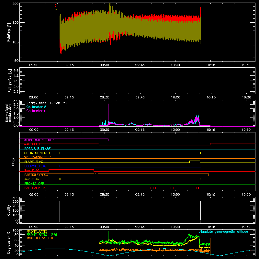The image size is (259, 259).
Task: Click the 09:00 tick label under Flags plot
Action: [34, 195]
